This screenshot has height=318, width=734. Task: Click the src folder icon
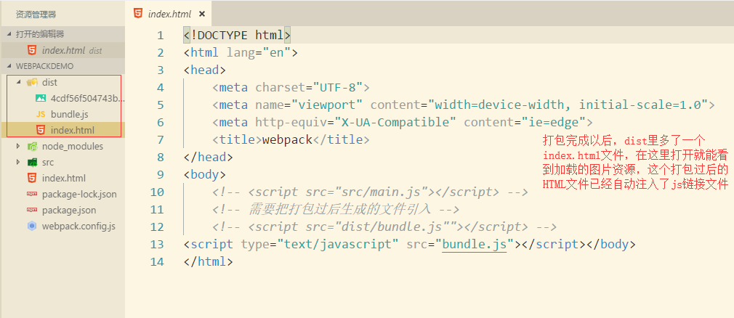[32, 163]
